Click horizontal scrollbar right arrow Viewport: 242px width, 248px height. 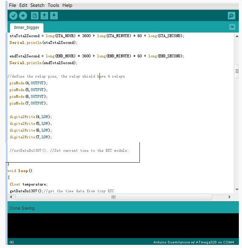tap(229, 197)
